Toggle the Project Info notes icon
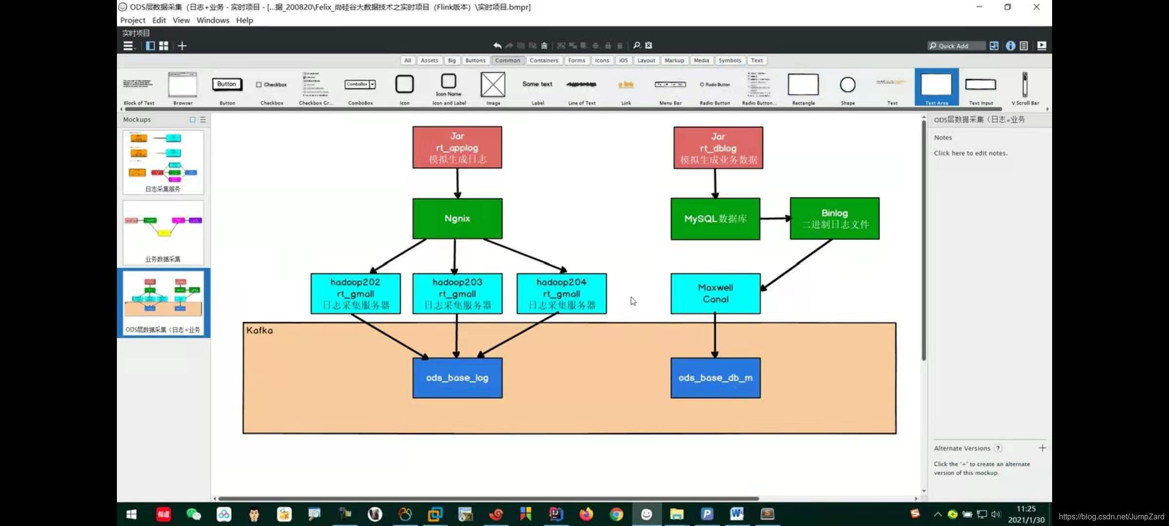The width and height of the screenshot is (1169, 526). pos(1024,46)
